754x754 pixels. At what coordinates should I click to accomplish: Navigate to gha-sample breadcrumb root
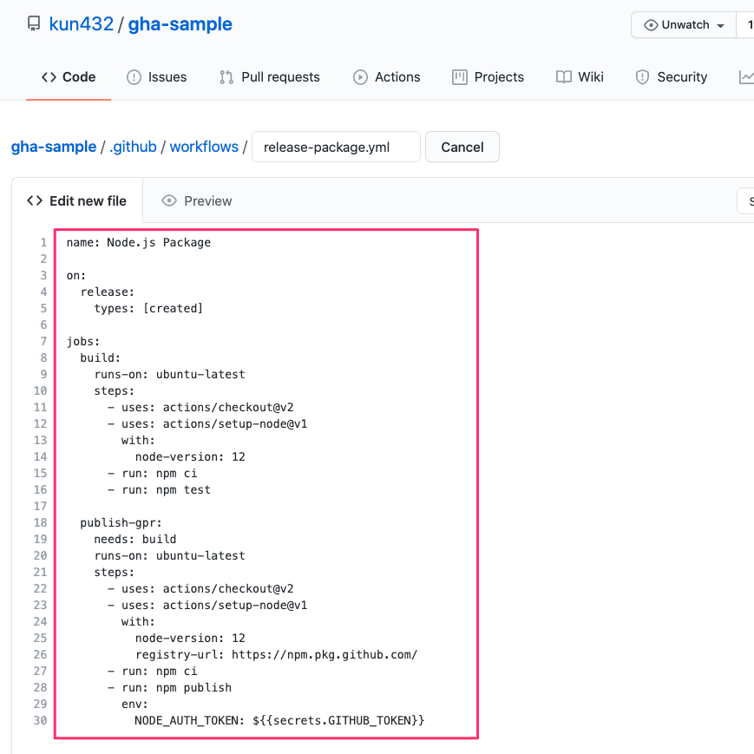tap(54, 147)
